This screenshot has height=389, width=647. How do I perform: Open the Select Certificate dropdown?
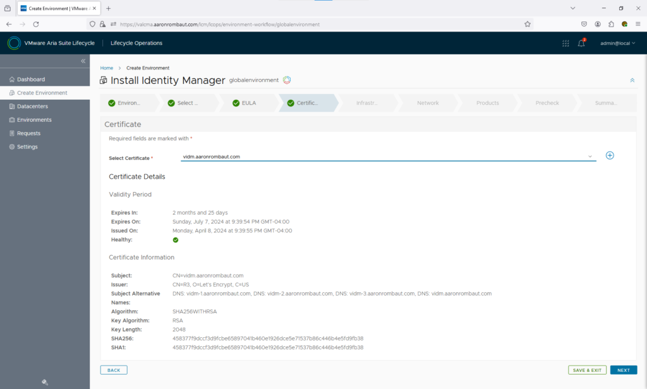(388, 157)
